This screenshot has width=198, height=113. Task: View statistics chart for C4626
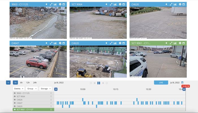point(175,4)
